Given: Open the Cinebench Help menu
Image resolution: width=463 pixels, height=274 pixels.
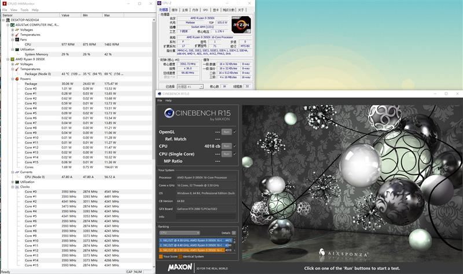Looking at the screenshot, I should pos(168,101).
